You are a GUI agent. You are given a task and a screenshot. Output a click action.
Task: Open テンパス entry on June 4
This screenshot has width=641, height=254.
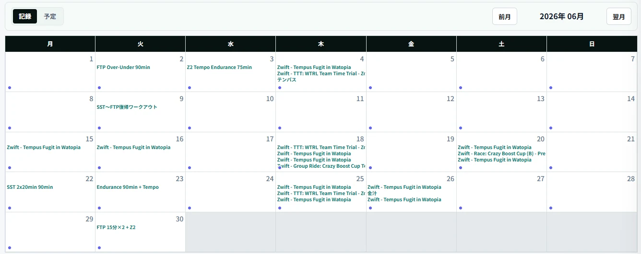287,80
